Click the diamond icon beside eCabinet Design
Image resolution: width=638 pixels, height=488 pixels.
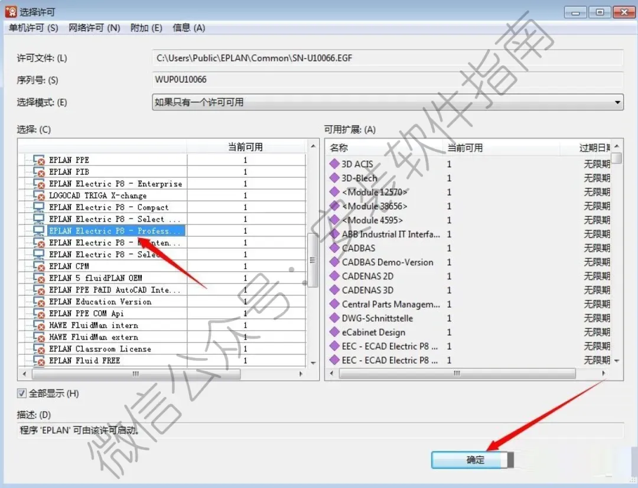tap(334, 331)
